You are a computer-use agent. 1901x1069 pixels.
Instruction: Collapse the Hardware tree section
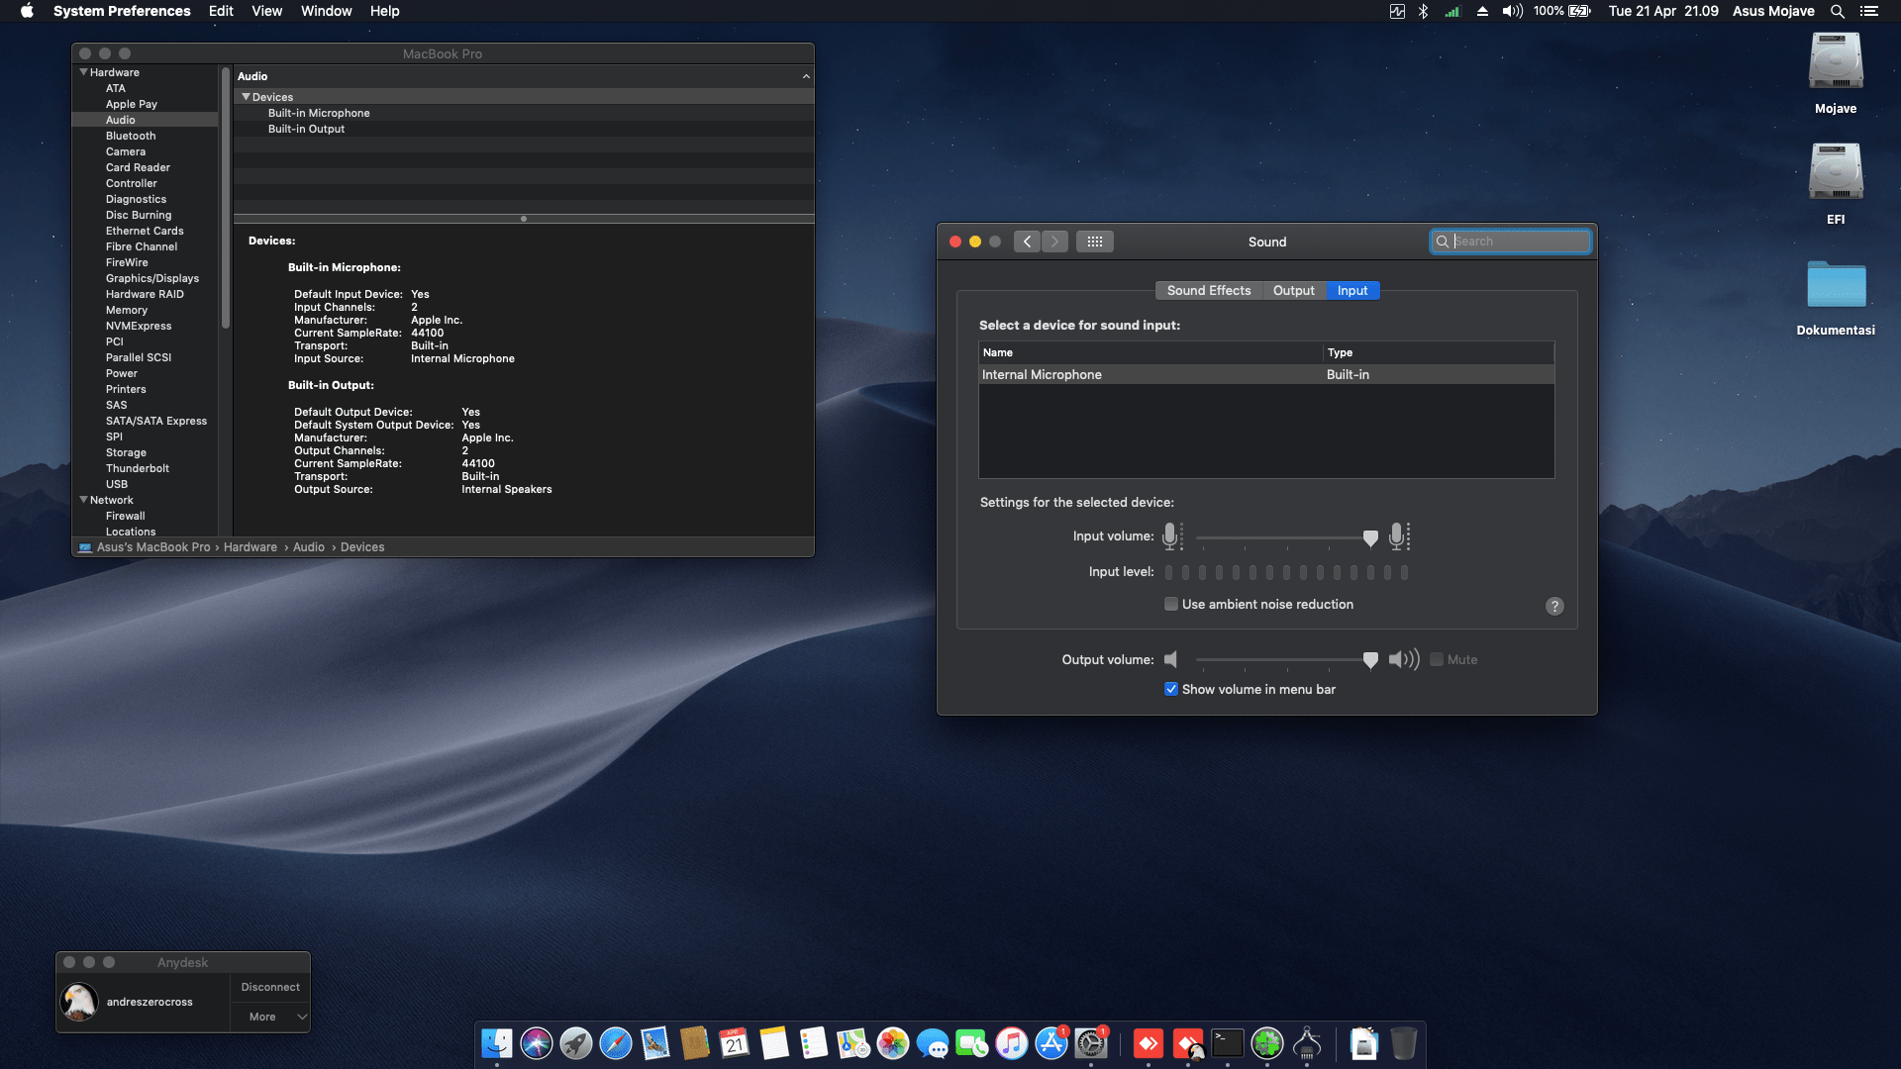pos(84,72)
